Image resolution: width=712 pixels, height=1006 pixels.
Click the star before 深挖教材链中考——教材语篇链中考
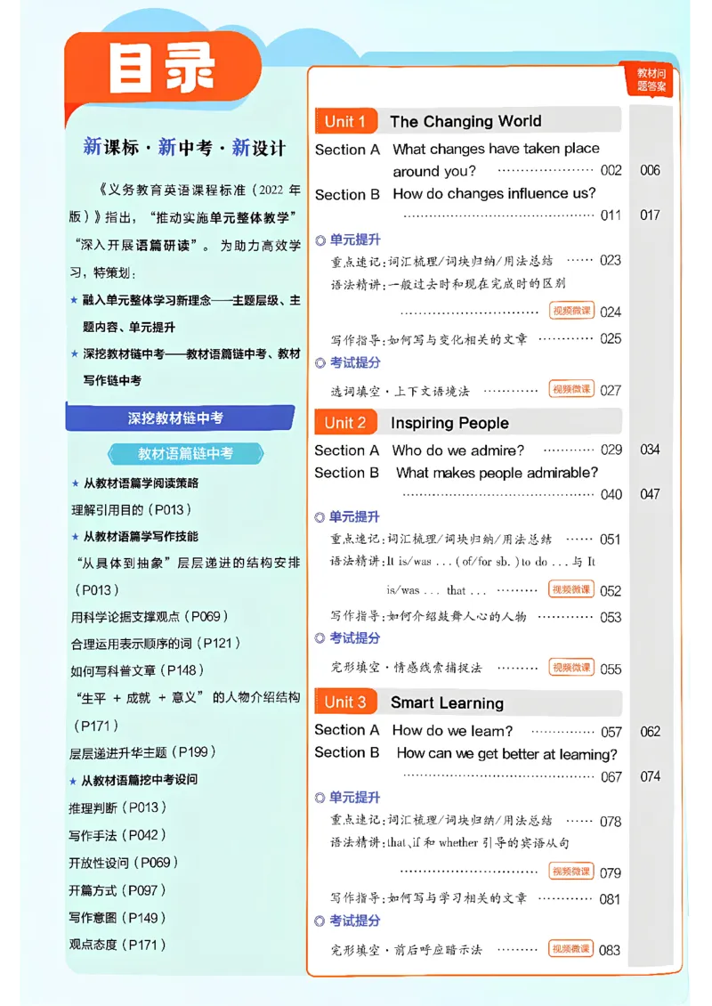point(75,353)
